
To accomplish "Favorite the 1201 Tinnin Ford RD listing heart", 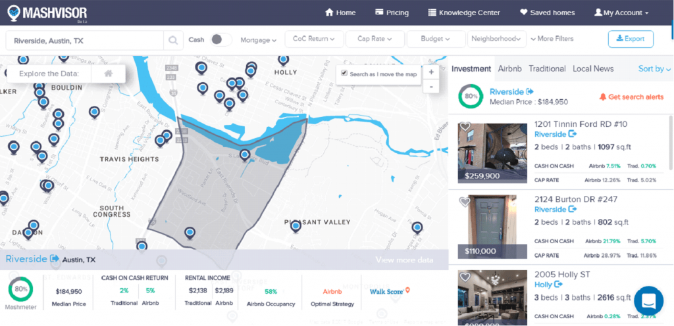I will click(465, 127).
